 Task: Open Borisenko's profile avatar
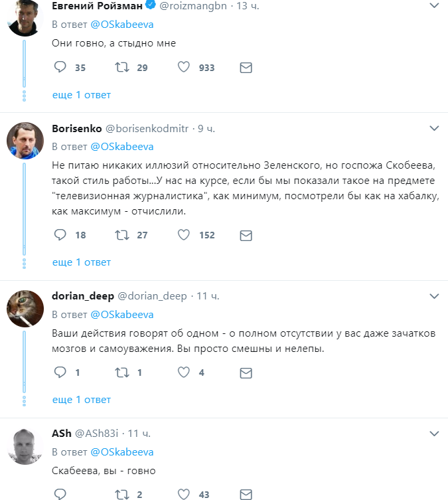pyautogui.click(x=25, y=141)
